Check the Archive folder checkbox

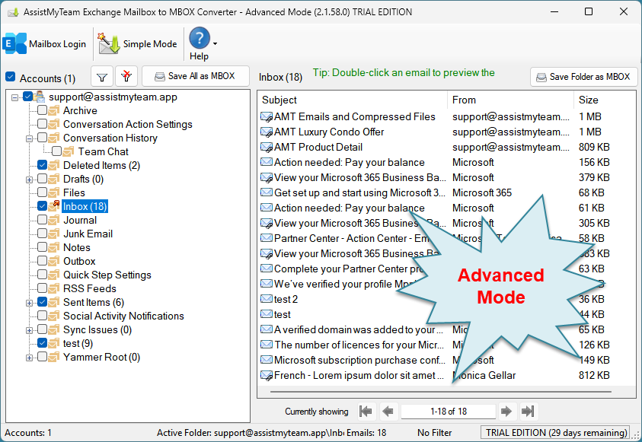[x=42, y=110]
